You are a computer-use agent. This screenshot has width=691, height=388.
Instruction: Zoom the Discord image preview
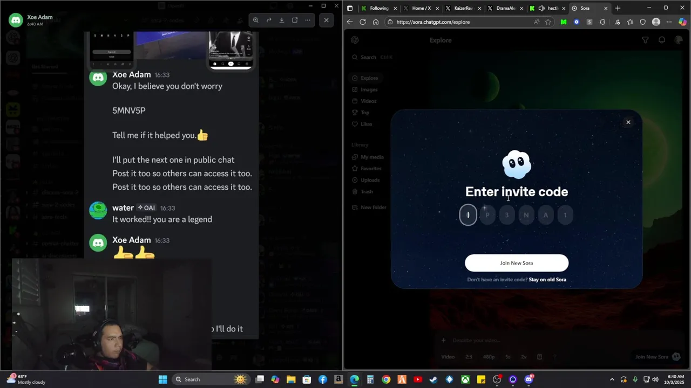pos(256,20)
